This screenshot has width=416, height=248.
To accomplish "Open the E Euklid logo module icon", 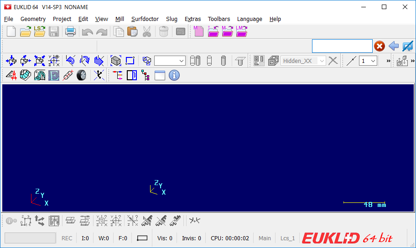I will click(53, 75).
